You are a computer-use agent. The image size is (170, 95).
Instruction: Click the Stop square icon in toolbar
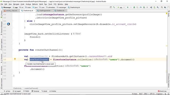click(x=147, y=7)
